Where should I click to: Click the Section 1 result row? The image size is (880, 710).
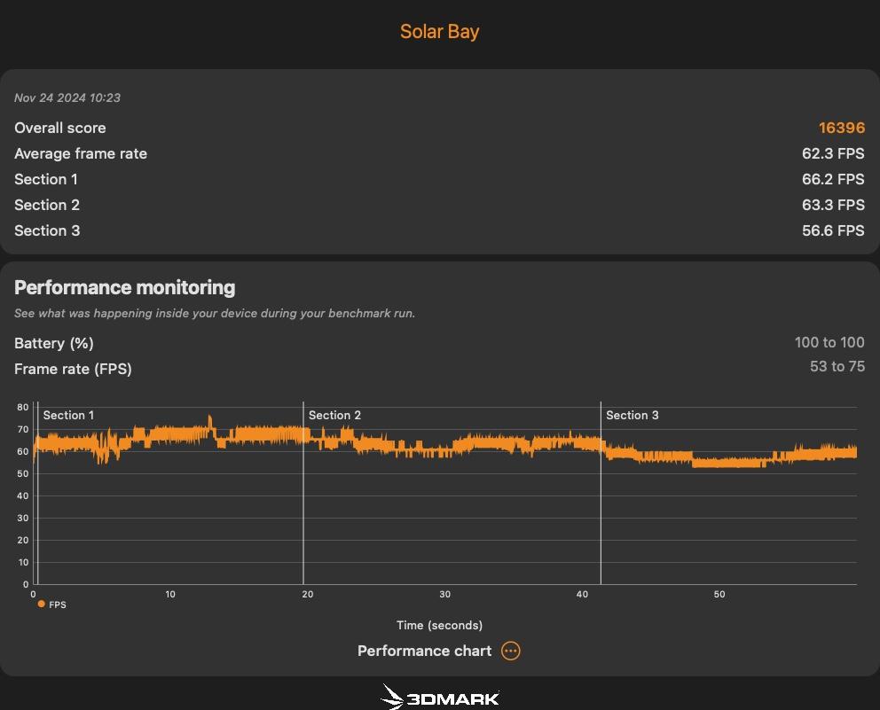(x=439, y=179)
